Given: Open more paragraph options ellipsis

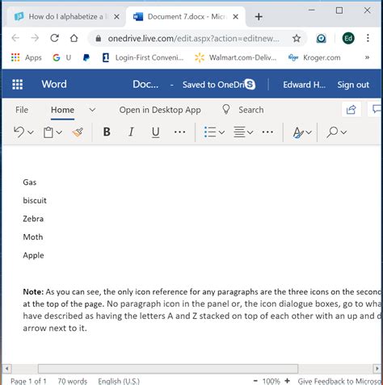Looking at the screenshot, I should point(267,132).
